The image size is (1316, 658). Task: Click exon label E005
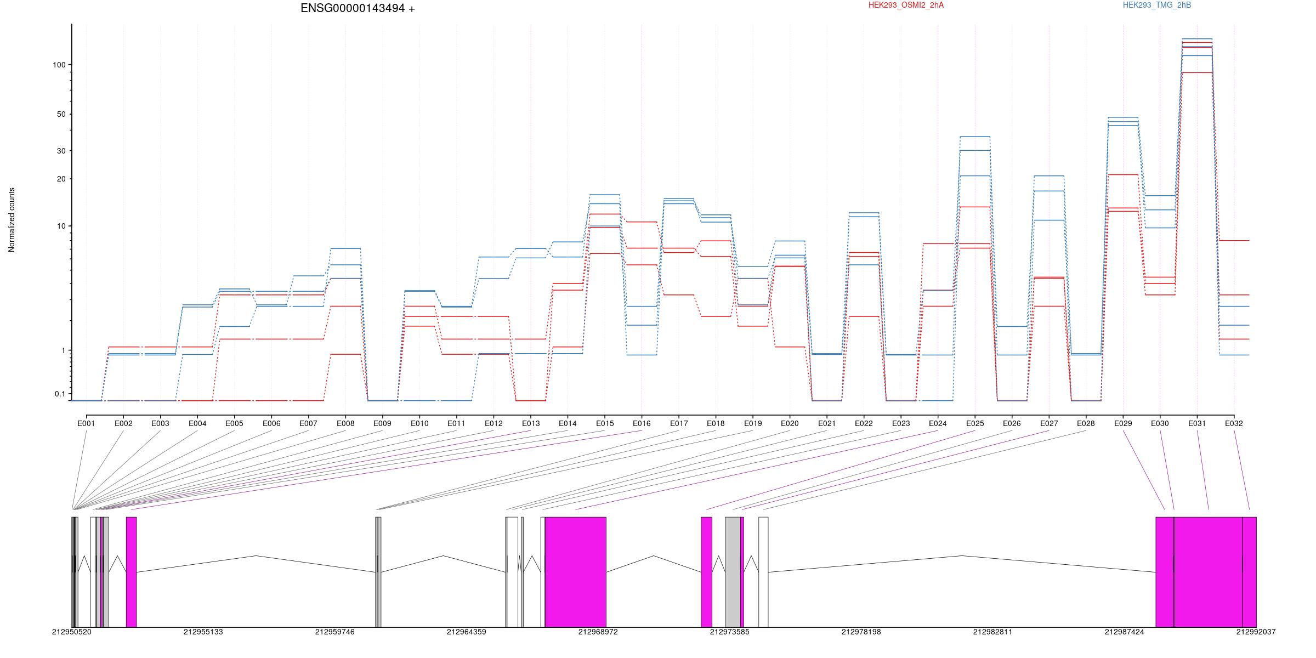234,423
